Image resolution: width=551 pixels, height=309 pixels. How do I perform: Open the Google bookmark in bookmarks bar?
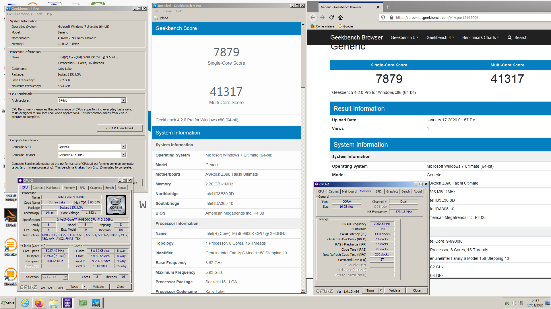click(346, 26)
